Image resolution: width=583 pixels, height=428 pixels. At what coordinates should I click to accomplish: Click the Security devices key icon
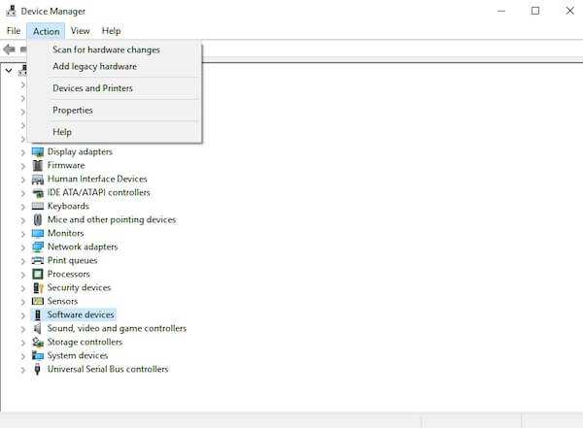coord(38,287)
